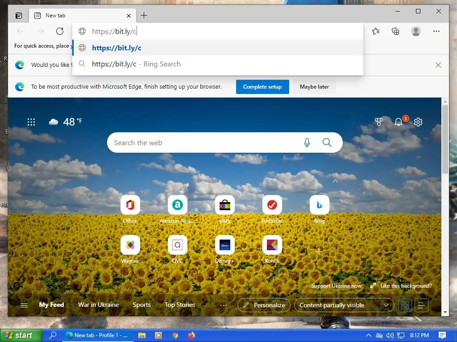Select the https://bit.ly/c Bing Search suggestion
The image size is (457, 342).
218,64
